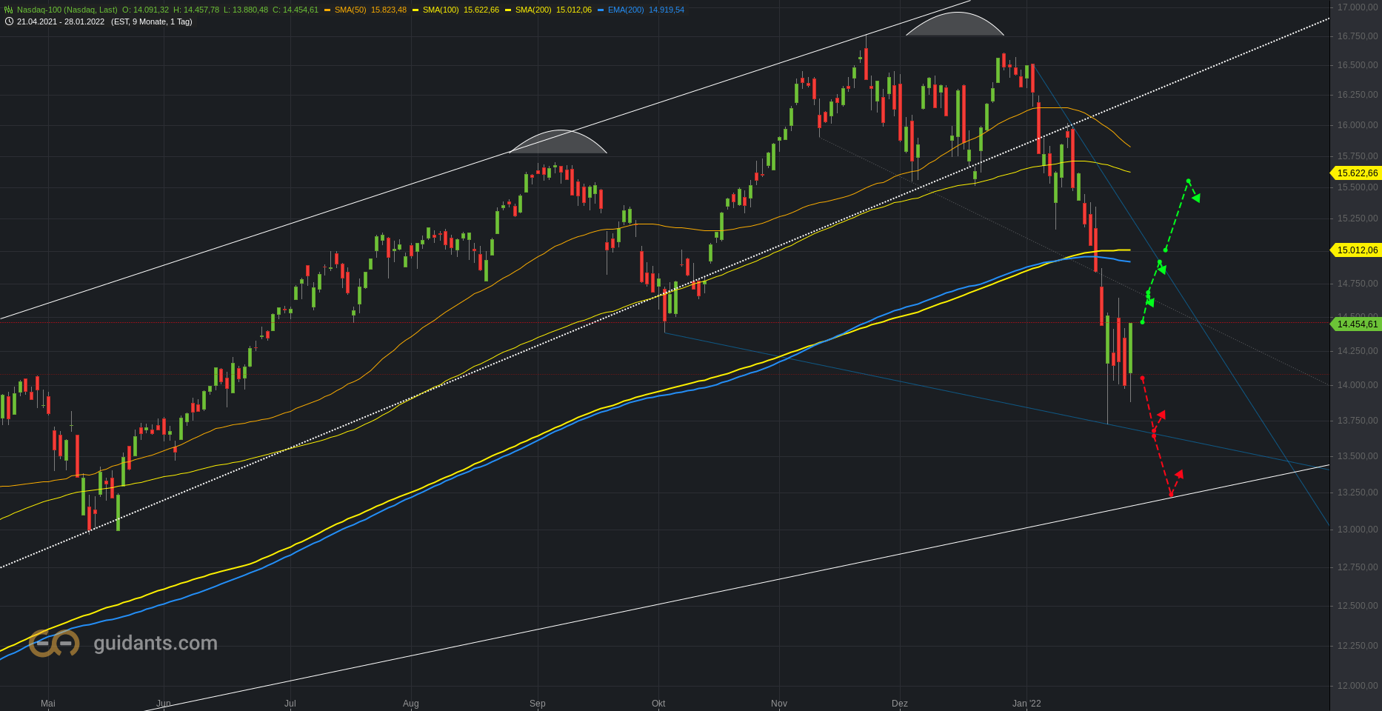The image size is (1382, 711).
Task: Click the (EST, 9 Monate, 1 Tag) setting text
Action: point(152,21)
